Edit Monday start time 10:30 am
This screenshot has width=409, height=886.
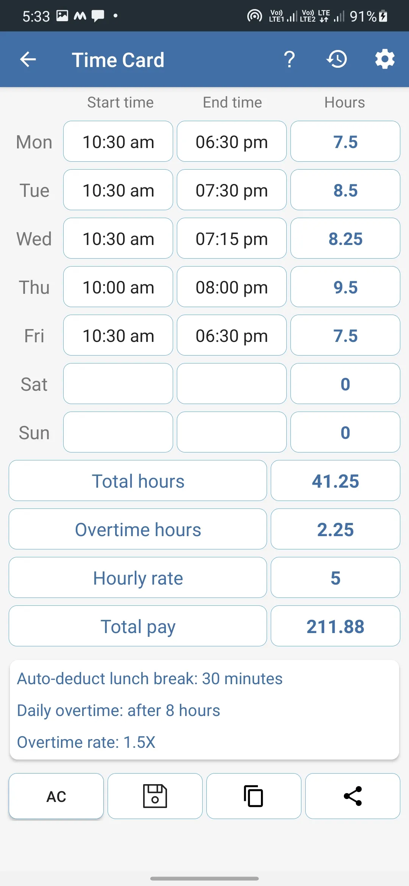pos(118,141)
